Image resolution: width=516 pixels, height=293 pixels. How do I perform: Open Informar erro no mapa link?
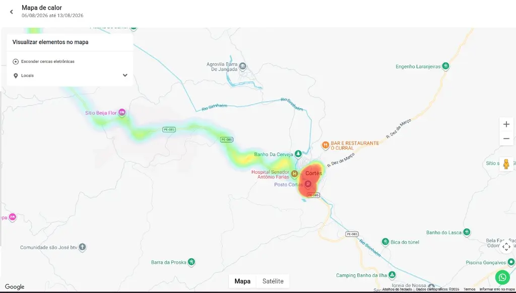point(496,289)
